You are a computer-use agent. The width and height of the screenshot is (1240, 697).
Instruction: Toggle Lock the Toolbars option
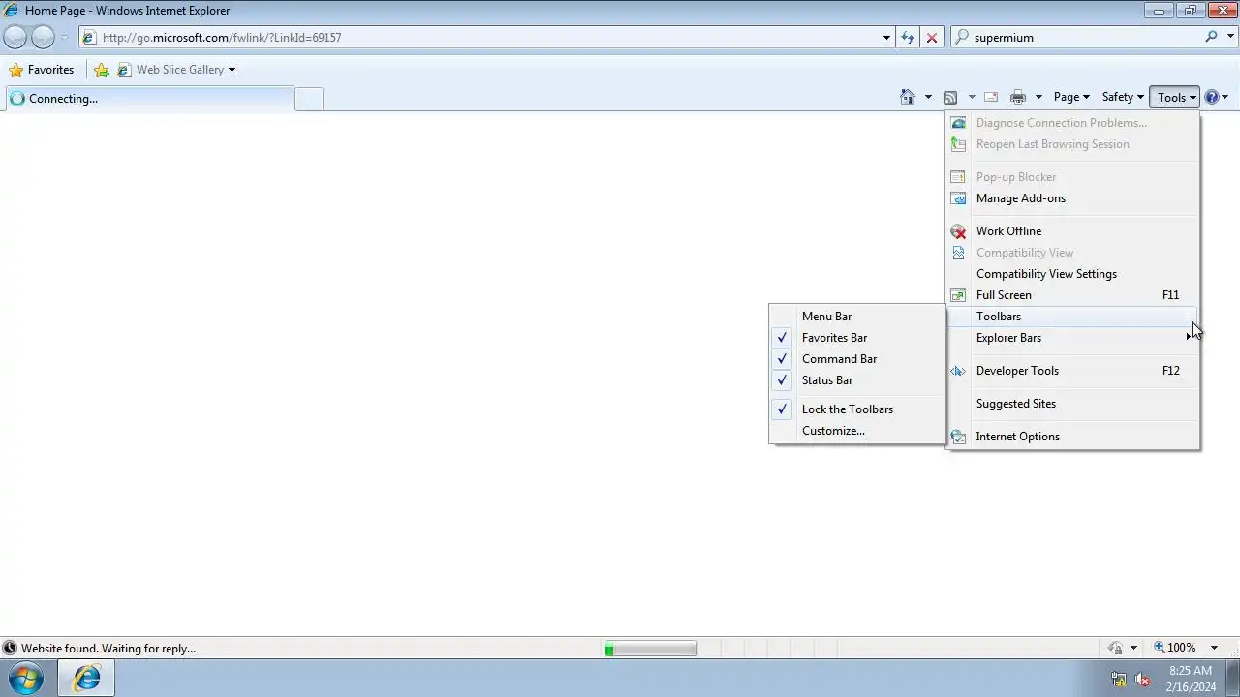(857, 409)
